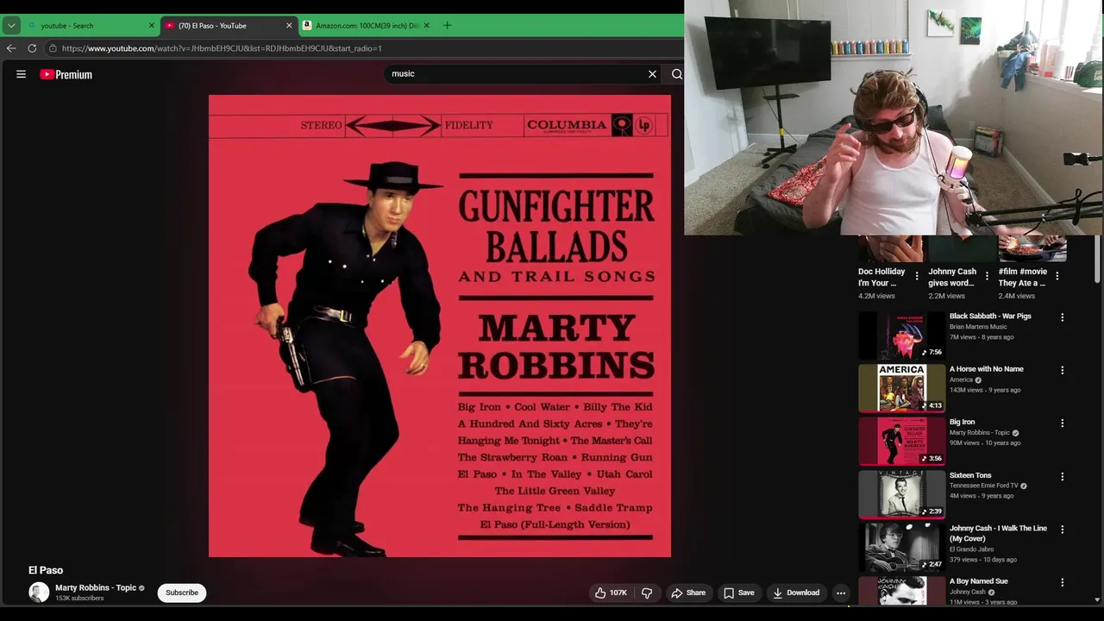Click the search magnifier button
This screenshot has width=1104, height=621.
(677, 74)
